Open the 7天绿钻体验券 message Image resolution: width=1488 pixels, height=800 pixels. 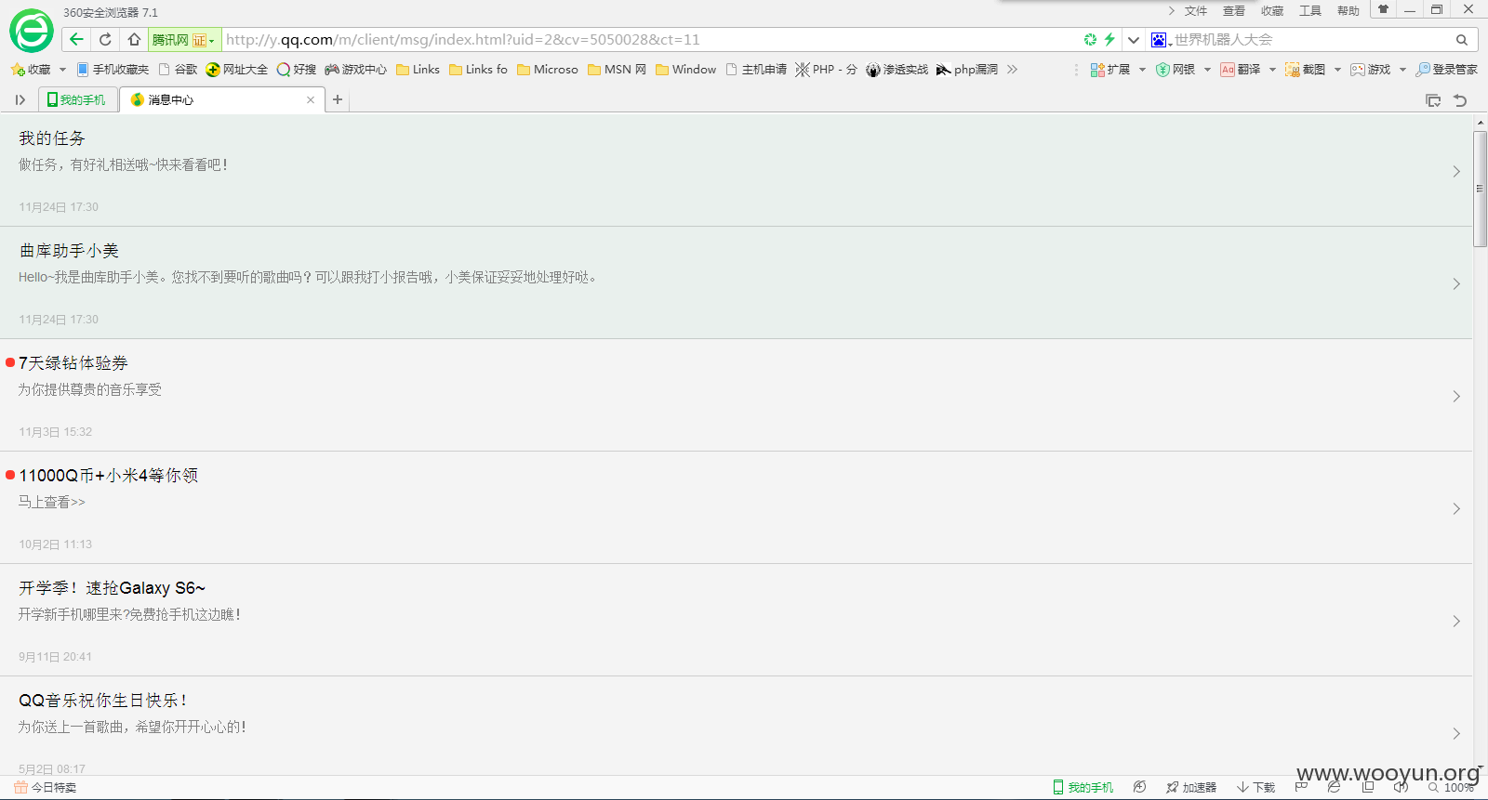(737, 395)
